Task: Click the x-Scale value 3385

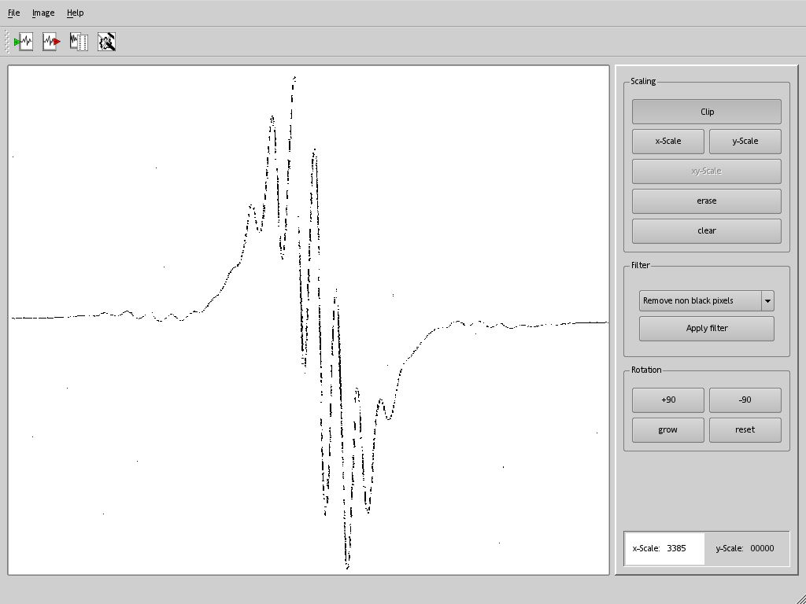Action: tap(676, 548)
